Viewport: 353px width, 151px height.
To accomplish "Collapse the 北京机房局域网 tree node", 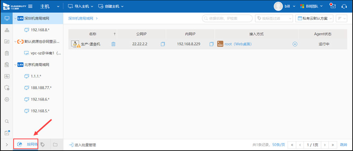I will (15, 65).
